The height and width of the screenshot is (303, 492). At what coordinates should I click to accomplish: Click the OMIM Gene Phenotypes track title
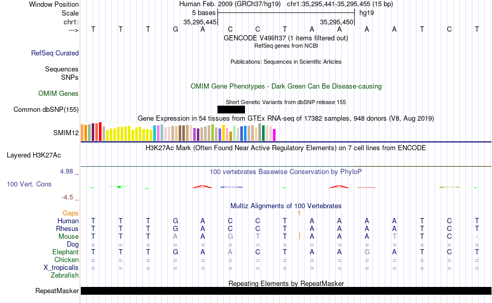[x=286, y=86]
